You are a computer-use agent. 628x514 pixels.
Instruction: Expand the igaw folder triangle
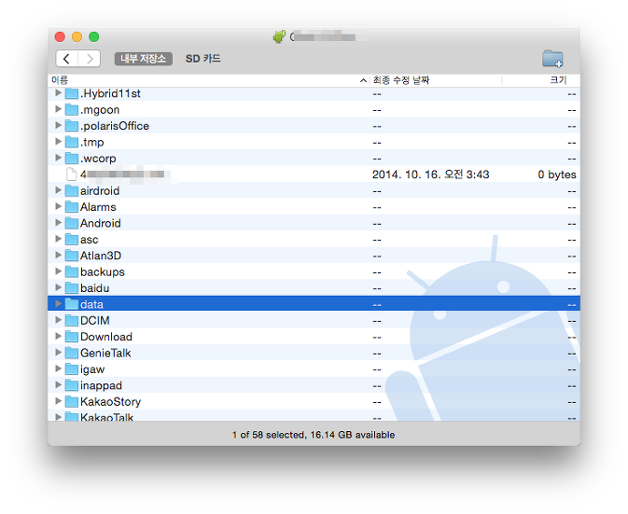click(58, 368)
